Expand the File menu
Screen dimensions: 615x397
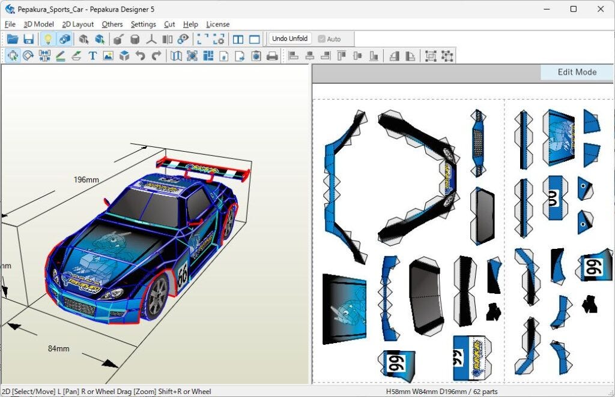click(10, 24)
